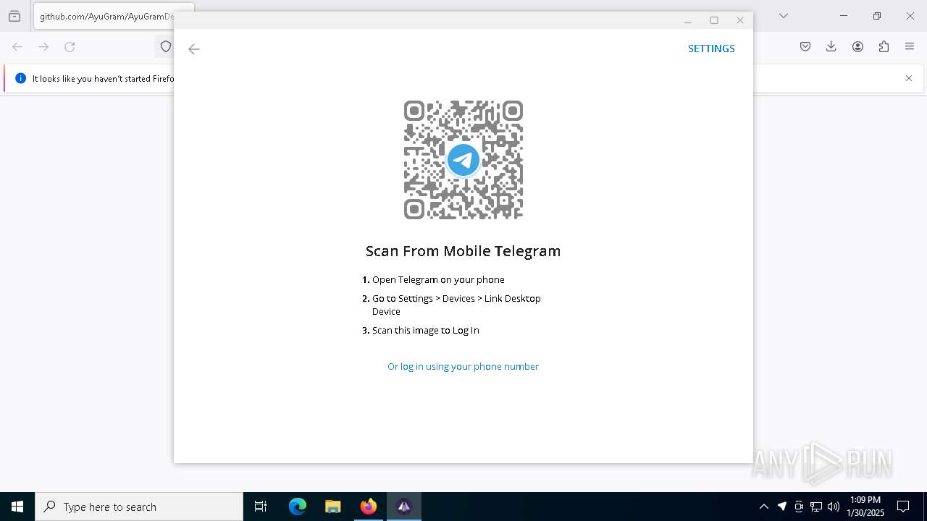Open the Windows notification center
This screenshot has height=521, width=927.
(x=903, y=507)
